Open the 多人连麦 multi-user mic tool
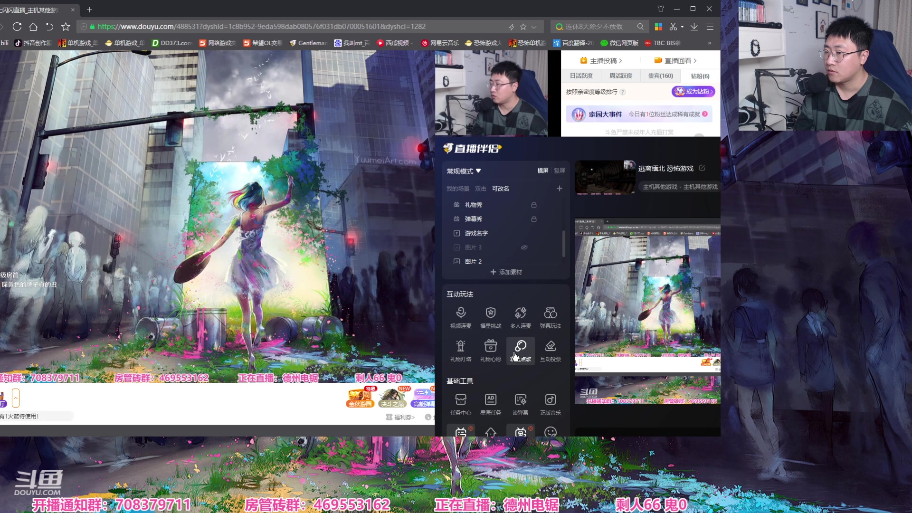 (520, 317)
